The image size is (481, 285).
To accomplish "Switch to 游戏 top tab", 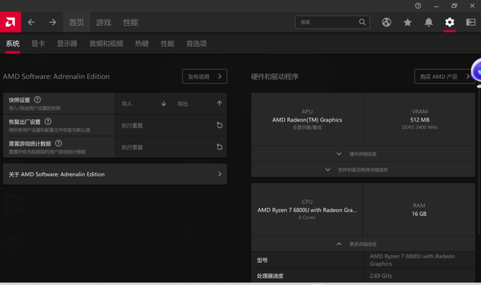I will [103, 22].
